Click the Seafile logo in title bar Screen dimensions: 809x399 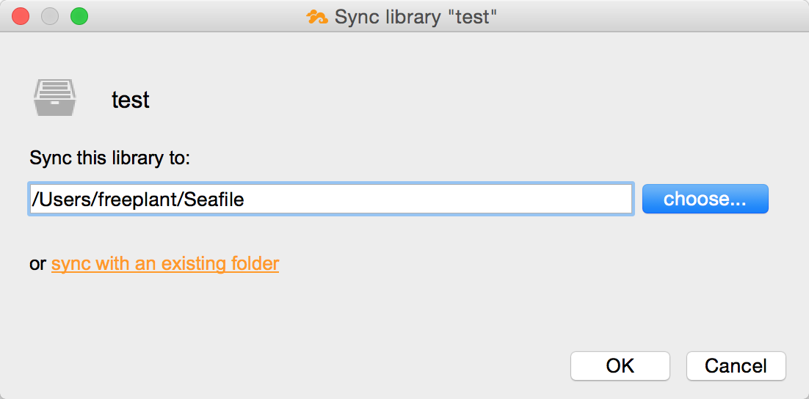317,17
